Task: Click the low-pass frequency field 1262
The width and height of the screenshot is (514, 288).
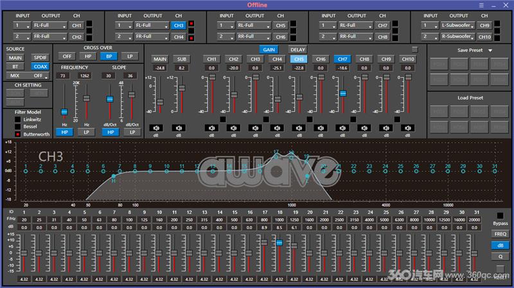Action: coord(85,76)
